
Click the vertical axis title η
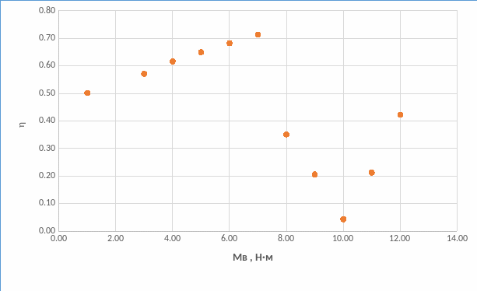23,124
